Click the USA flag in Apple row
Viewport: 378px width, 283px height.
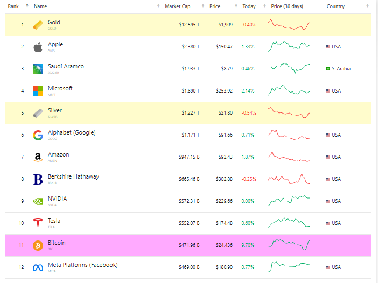point(328,47)
